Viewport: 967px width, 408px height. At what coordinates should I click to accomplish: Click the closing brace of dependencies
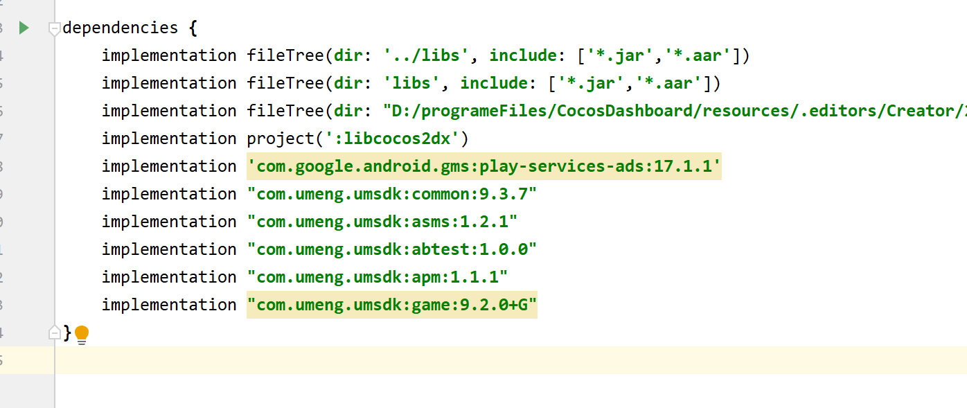pos(67,333)
